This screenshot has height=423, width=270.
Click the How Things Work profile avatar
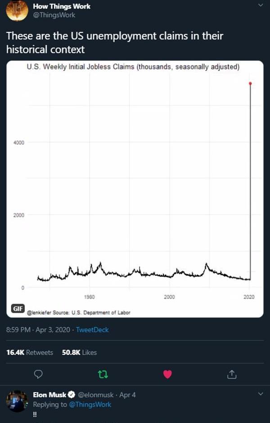point(17,10)
